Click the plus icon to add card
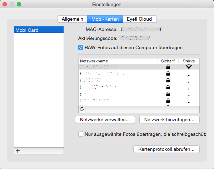Screen dimensions: 214x169 click(18, 151)
